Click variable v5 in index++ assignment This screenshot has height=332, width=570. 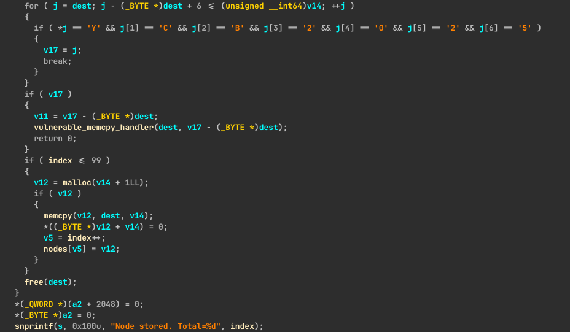click(48, 237)
